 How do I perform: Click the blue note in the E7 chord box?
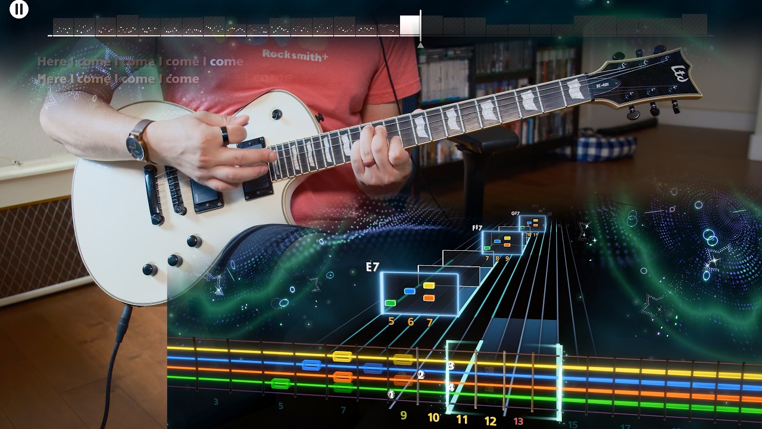410,291
